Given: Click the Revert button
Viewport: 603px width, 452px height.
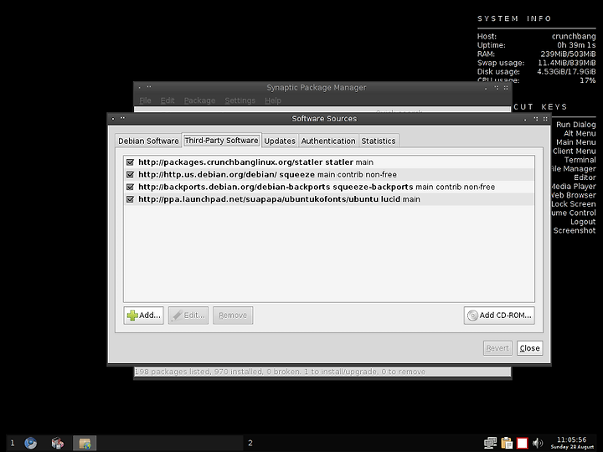Looking at the screenshot, I should click(497, 348).
